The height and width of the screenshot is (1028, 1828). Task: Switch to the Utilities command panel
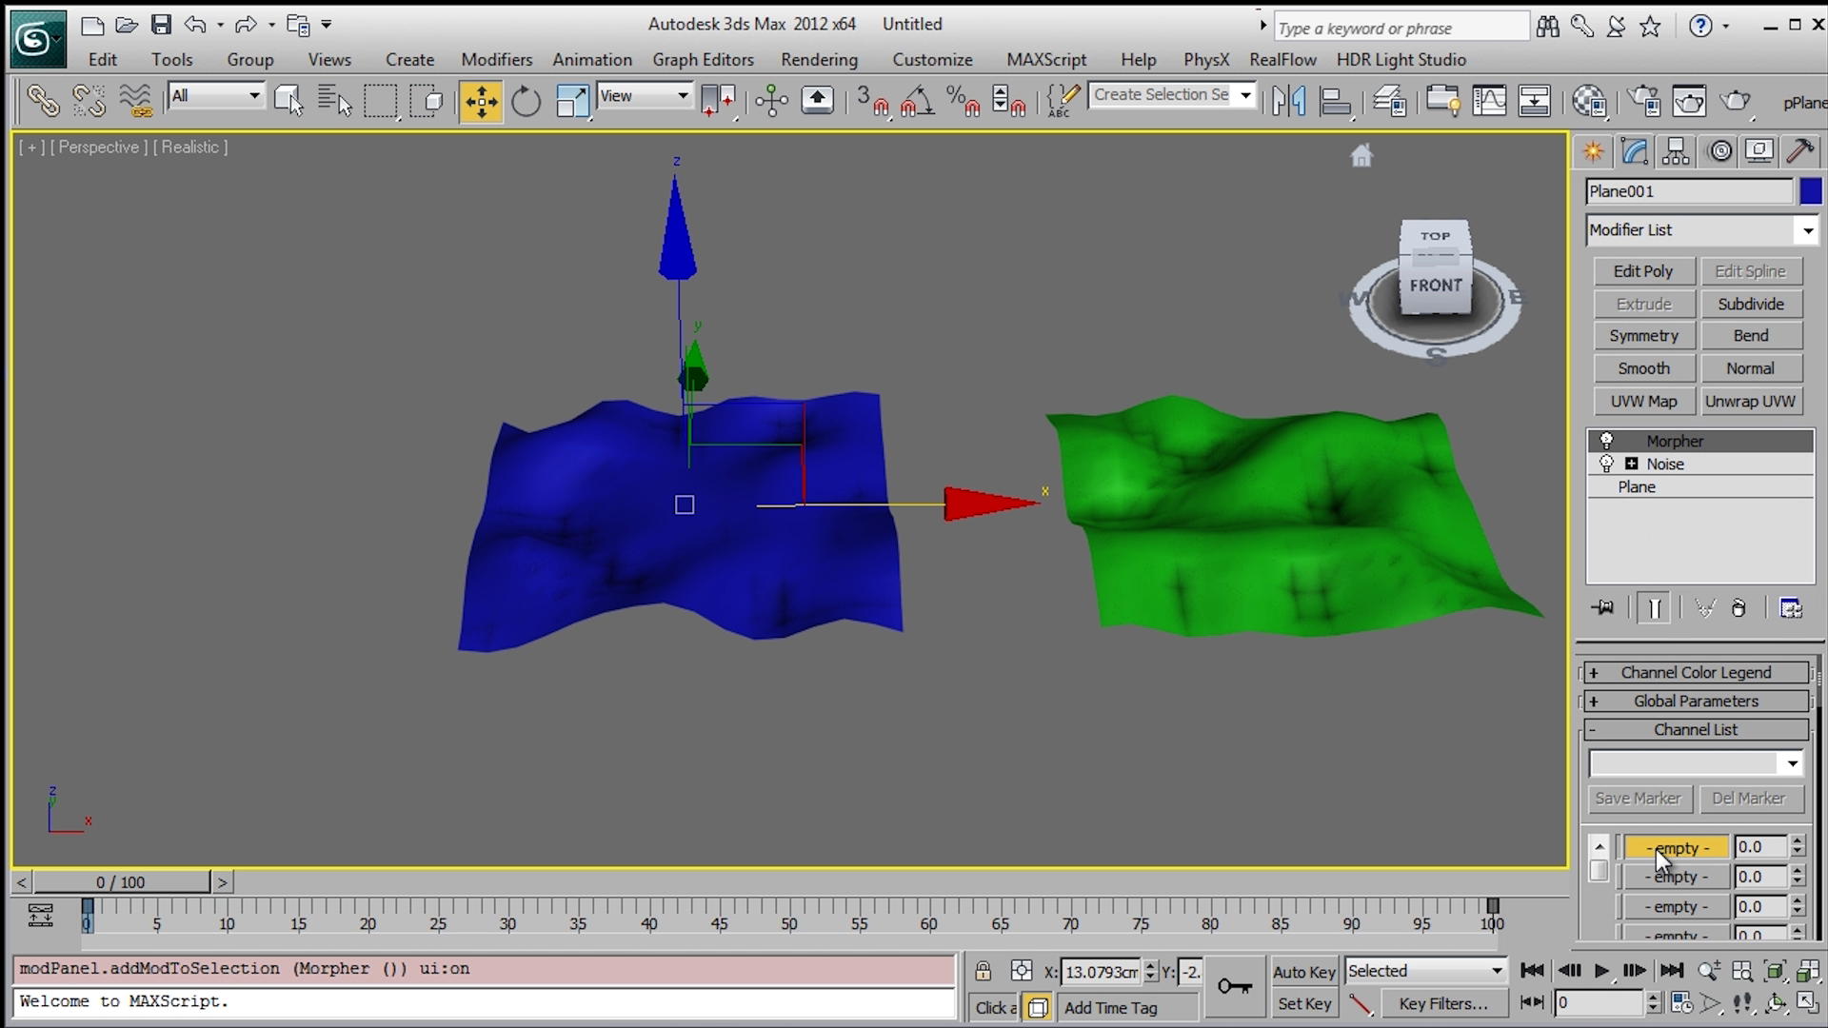click(1800, 151)
